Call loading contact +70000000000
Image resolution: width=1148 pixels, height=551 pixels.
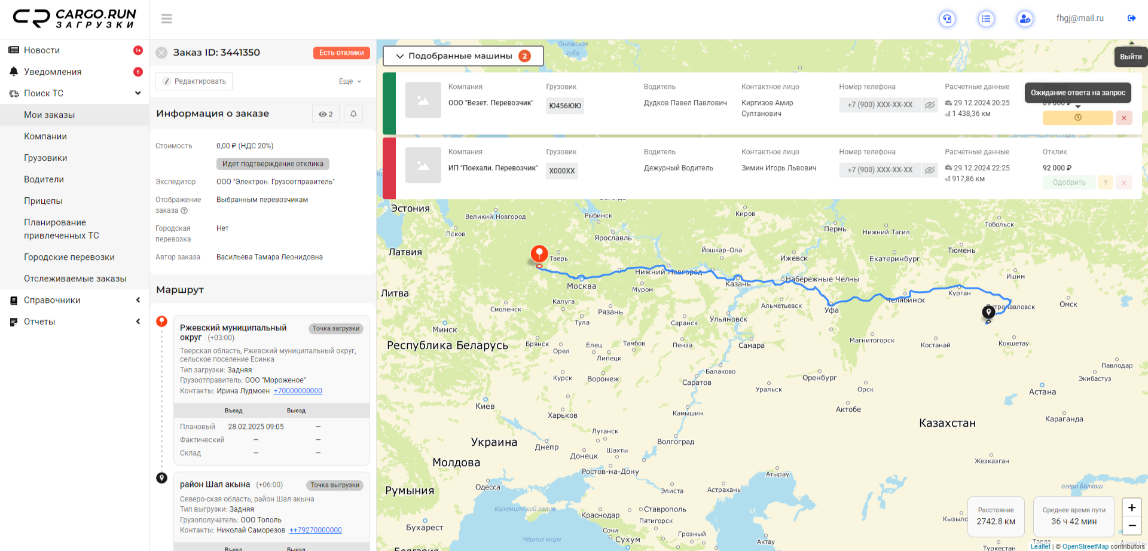298,391
